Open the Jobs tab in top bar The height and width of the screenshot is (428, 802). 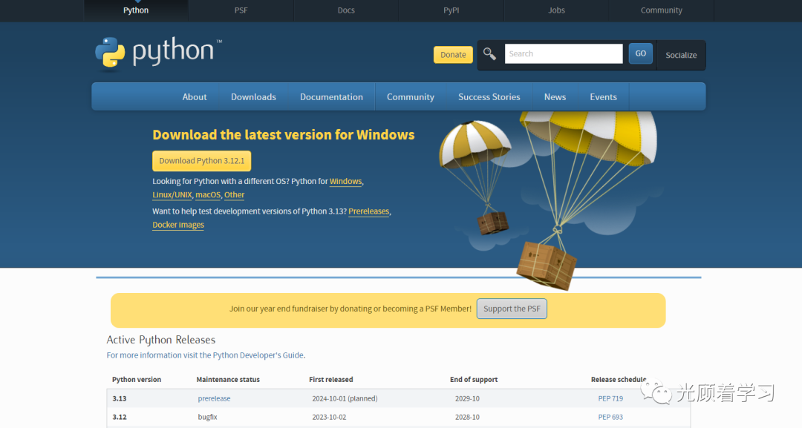[556, 10]
